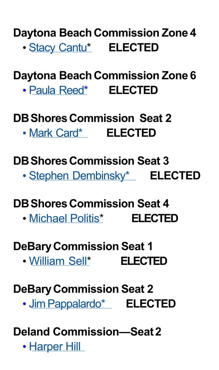Click the Michael Politis hyperlink
Image resolution: width=219 pixels, height=370 pixels.
(x=64, y=218)
